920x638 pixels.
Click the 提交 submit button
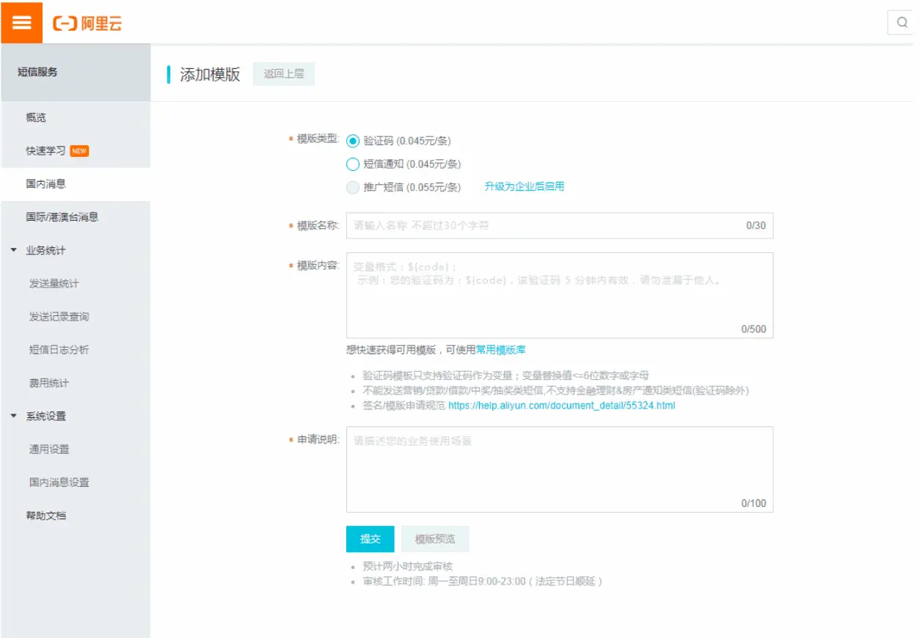[x=370, y=539]
